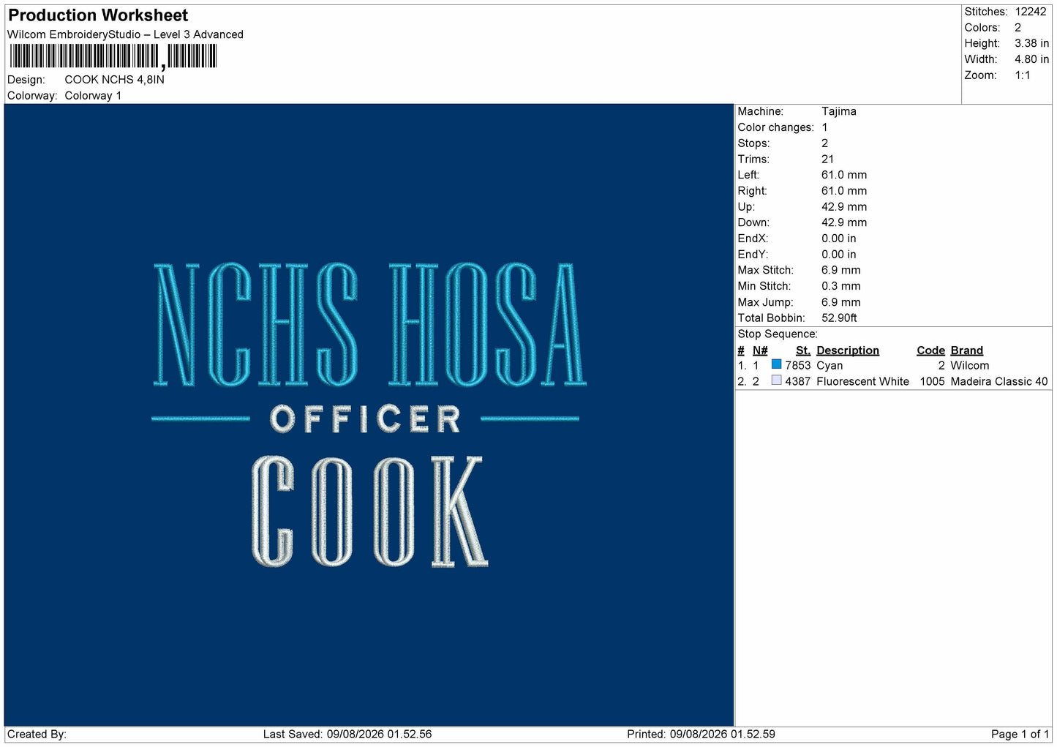Click the Width value 4.80 in
This screenshot has width=1057, height=747.
(x=1031, y=59)
